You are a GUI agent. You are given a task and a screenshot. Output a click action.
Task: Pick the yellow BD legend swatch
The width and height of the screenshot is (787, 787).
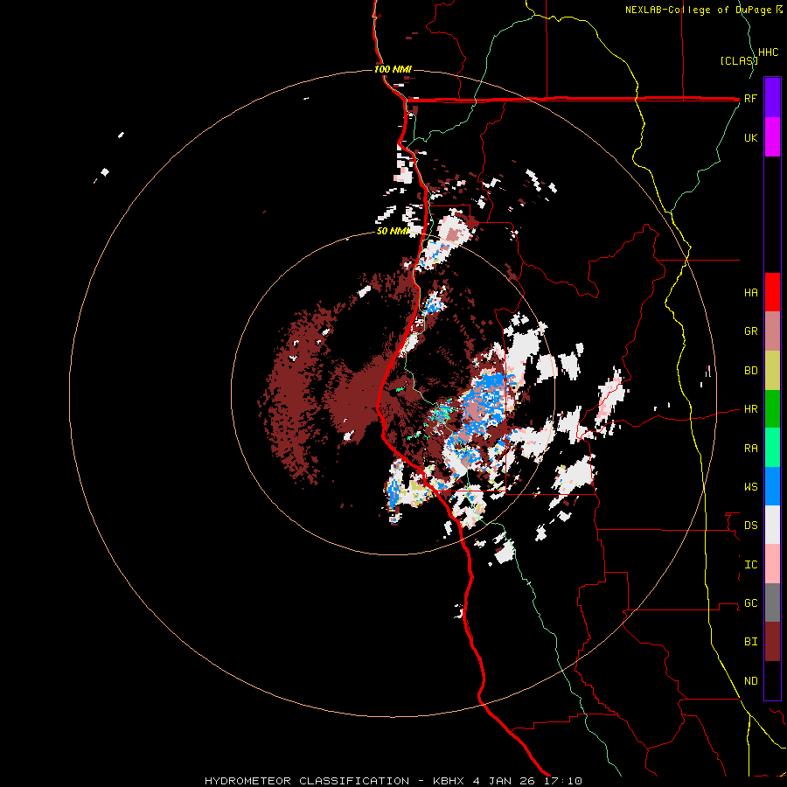[x=772, y=371]
